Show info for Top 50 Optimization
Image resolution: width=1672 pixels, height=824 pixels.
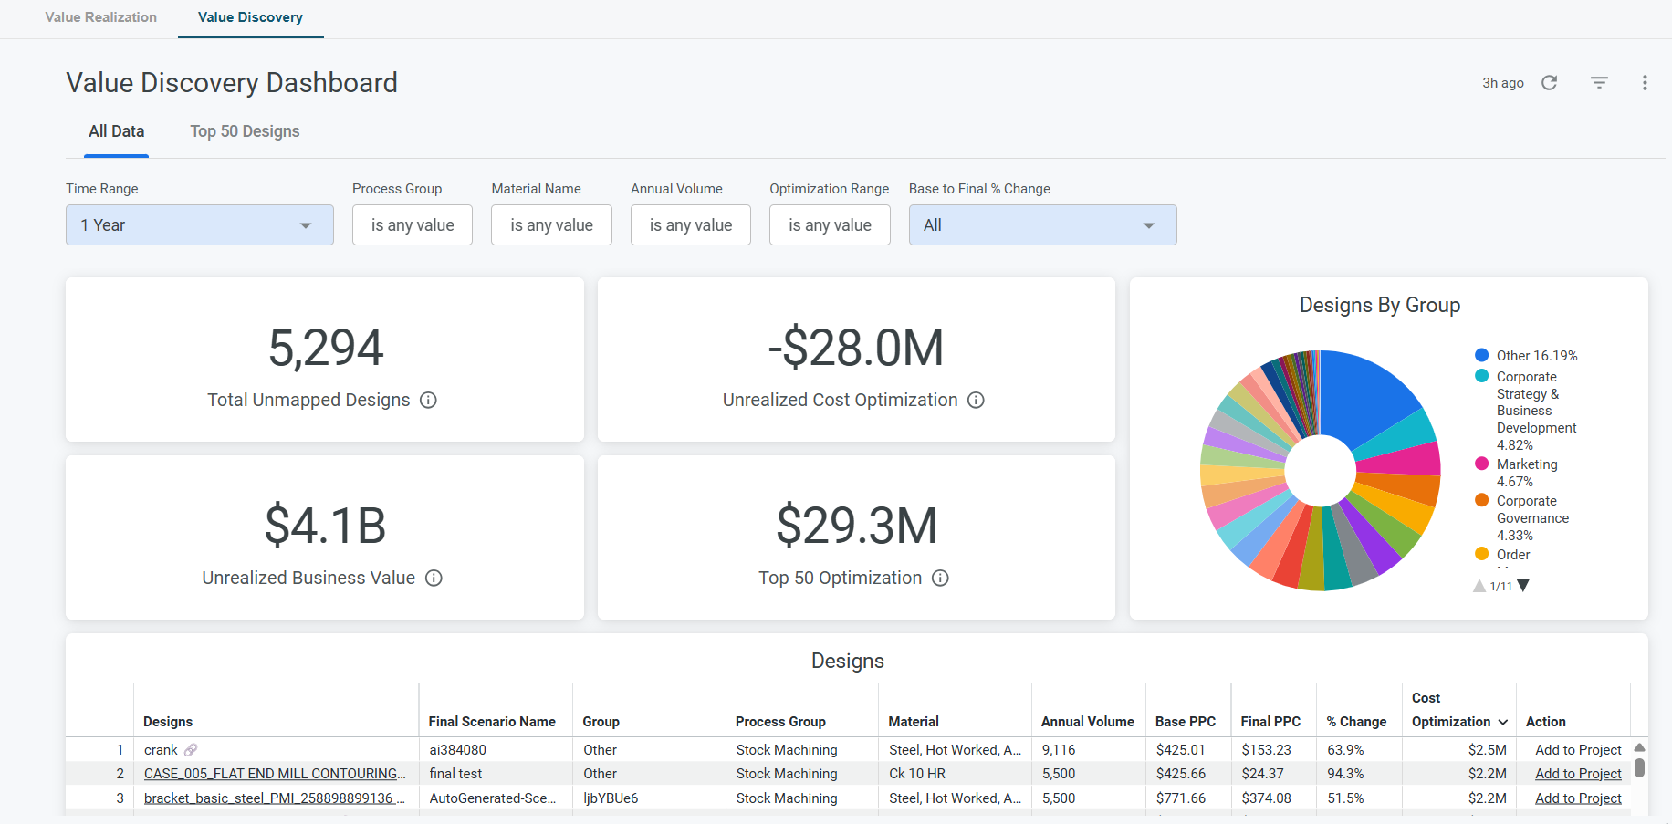pos(940,578)
